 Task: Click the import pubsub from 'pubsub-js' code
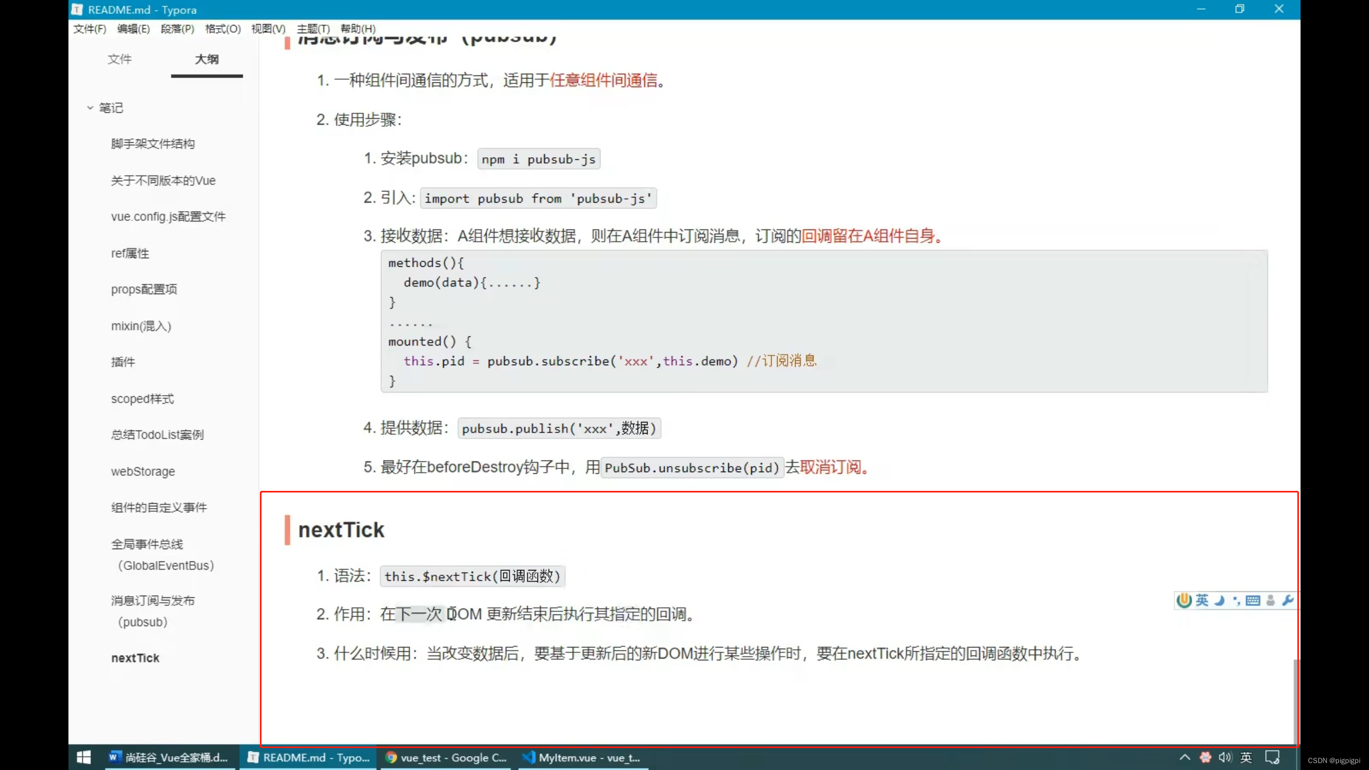pos(539,198)
